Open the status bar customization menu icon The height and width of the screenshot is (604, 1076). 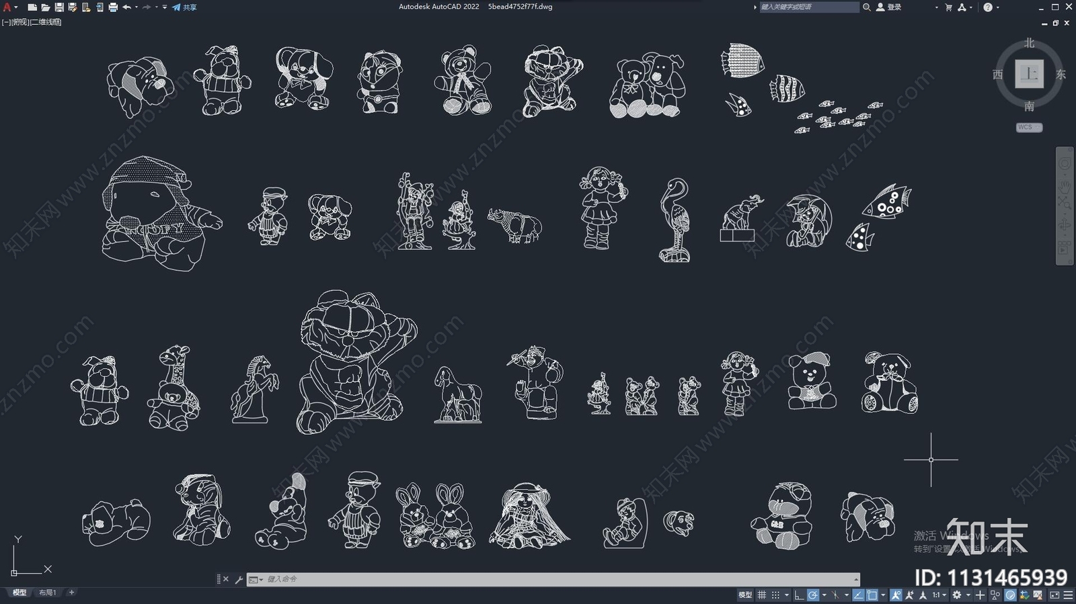click(x=1068, y=595)
